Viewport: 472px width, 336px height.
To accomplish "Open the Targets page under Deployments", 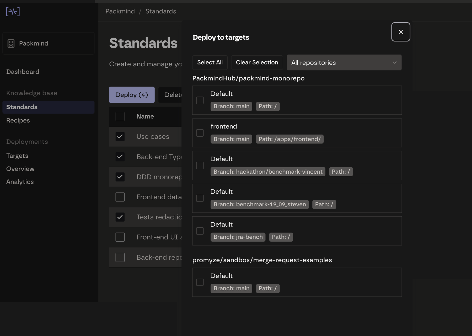I will coord(17,156).
